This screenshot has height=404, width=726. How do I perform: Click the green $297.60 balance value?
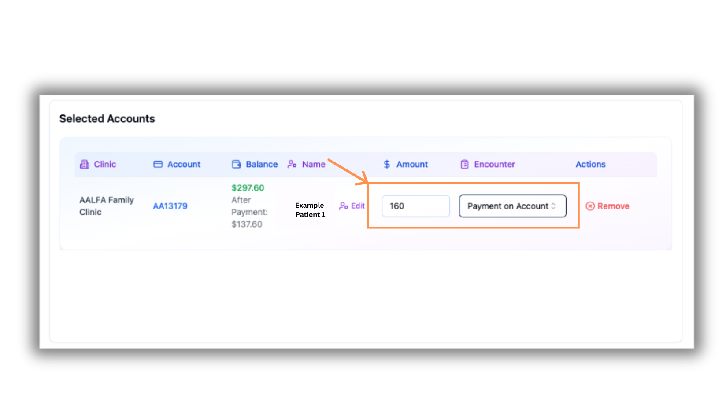tap(248, 188)
